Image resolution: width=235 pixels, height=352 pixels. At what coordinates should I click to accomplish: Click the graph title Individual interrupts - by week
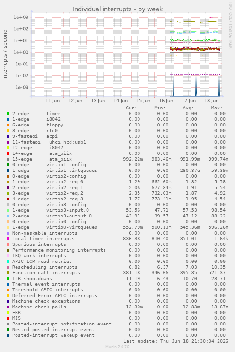(117, 9)
